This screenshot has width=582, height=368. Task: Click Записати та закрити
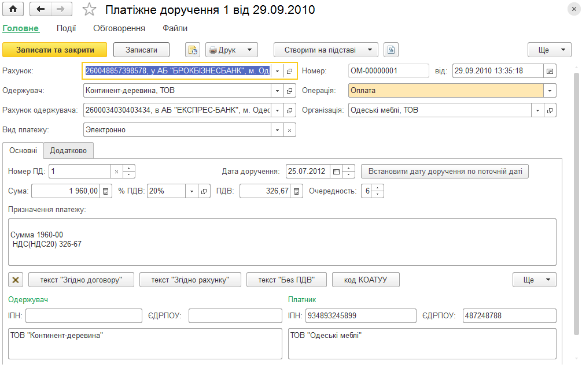54,50
